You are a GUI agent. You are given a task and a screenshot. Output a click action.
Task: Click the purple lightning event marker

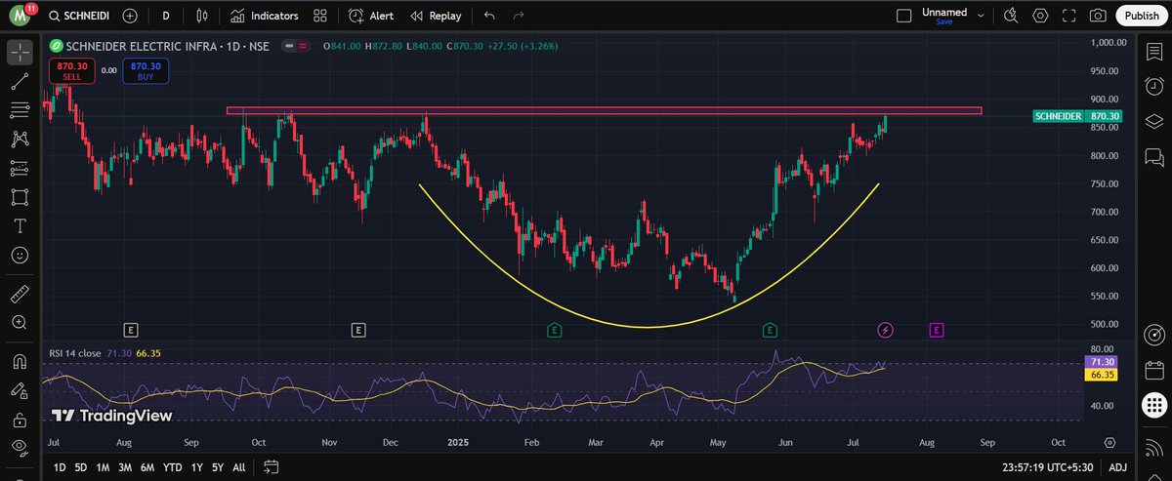(885, 331)
